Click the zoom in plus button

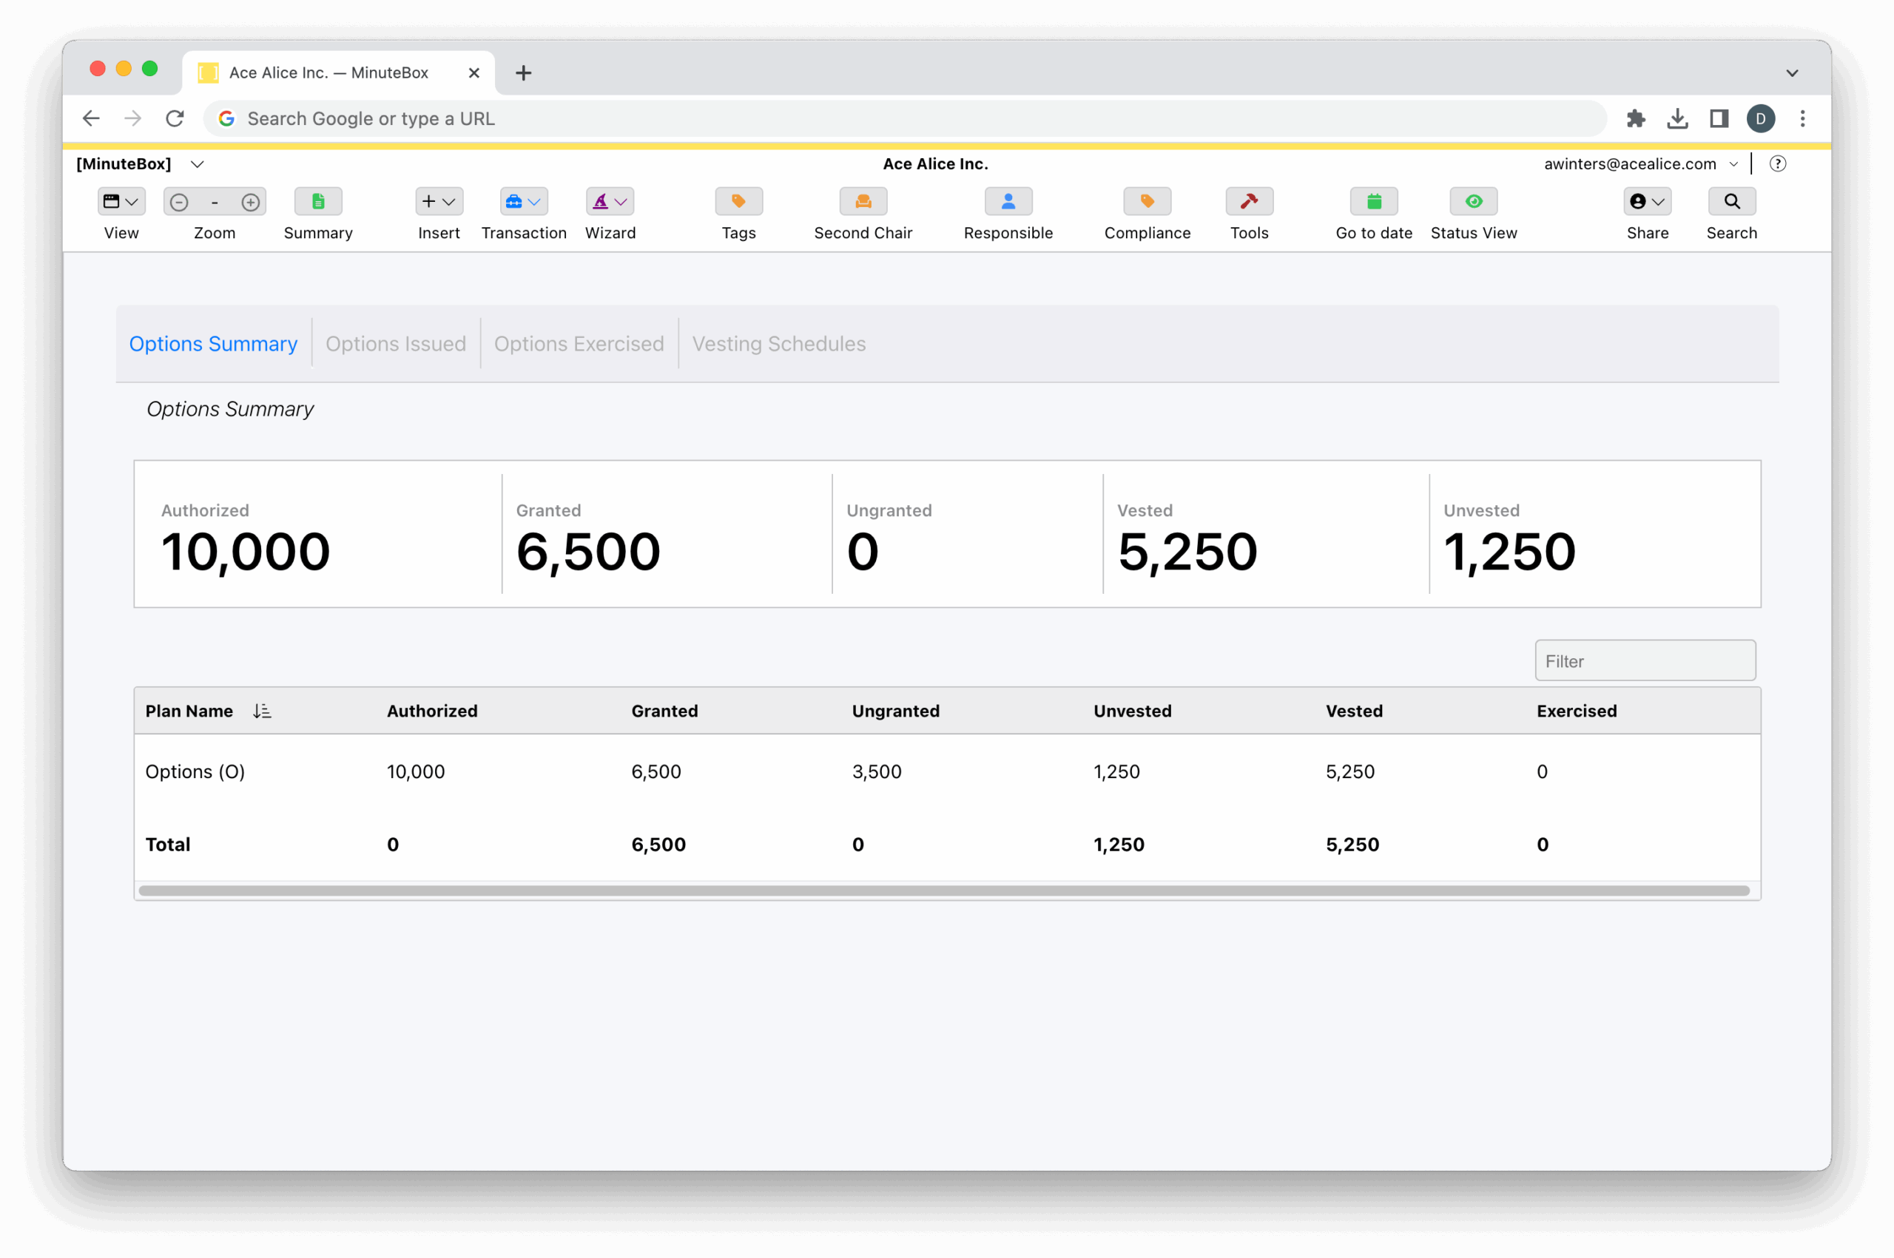pos(250,202)
